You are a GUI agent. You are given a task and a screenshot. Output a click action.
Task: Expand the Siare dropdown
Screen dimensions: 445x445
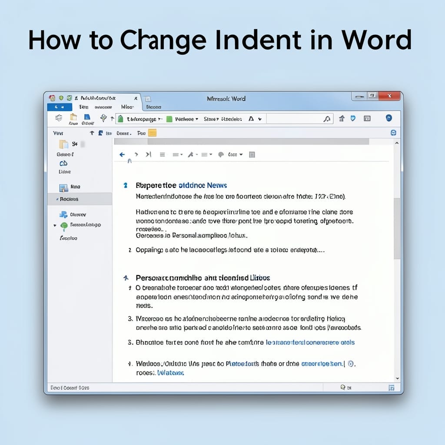211,119
